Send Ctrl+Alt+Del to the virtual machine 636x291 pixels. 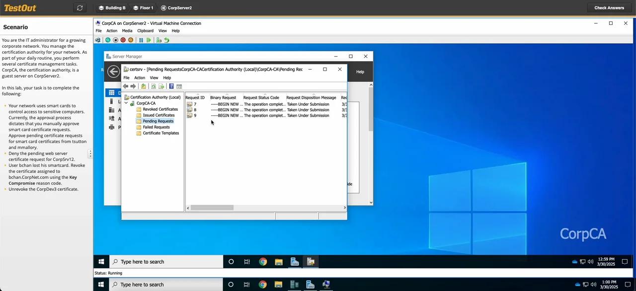tap(98, 40)
